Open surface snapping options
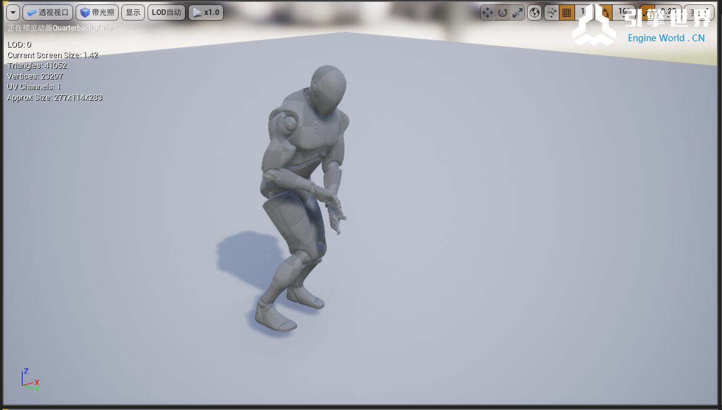Viewport: 722px width, 410px height. tap(551, 12)
